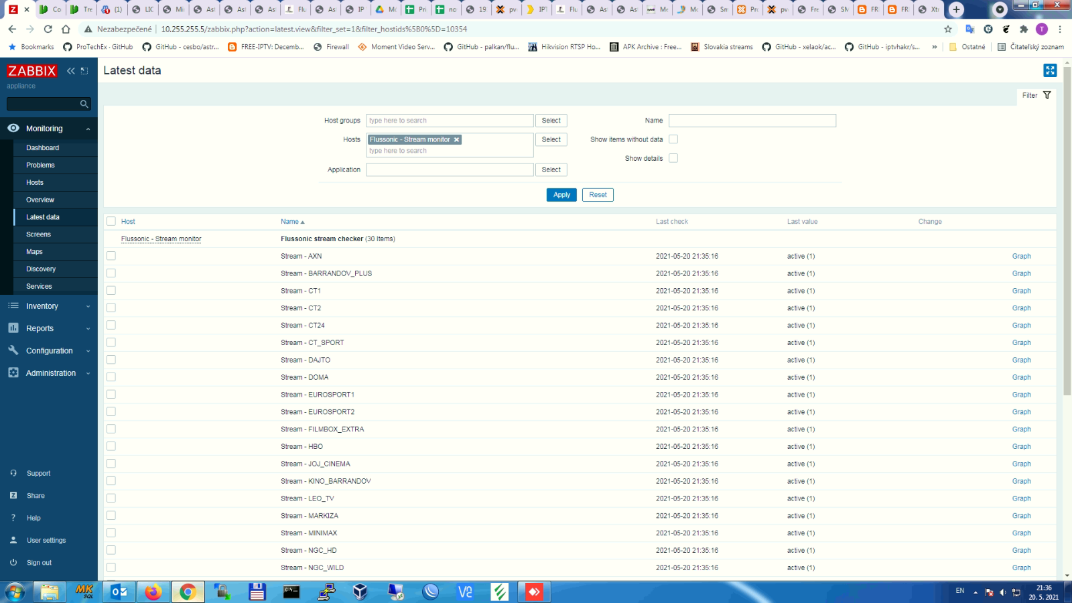
Task: Enable Show items without data checkbox
Action: pyautogui.click(x=673, y=139)
